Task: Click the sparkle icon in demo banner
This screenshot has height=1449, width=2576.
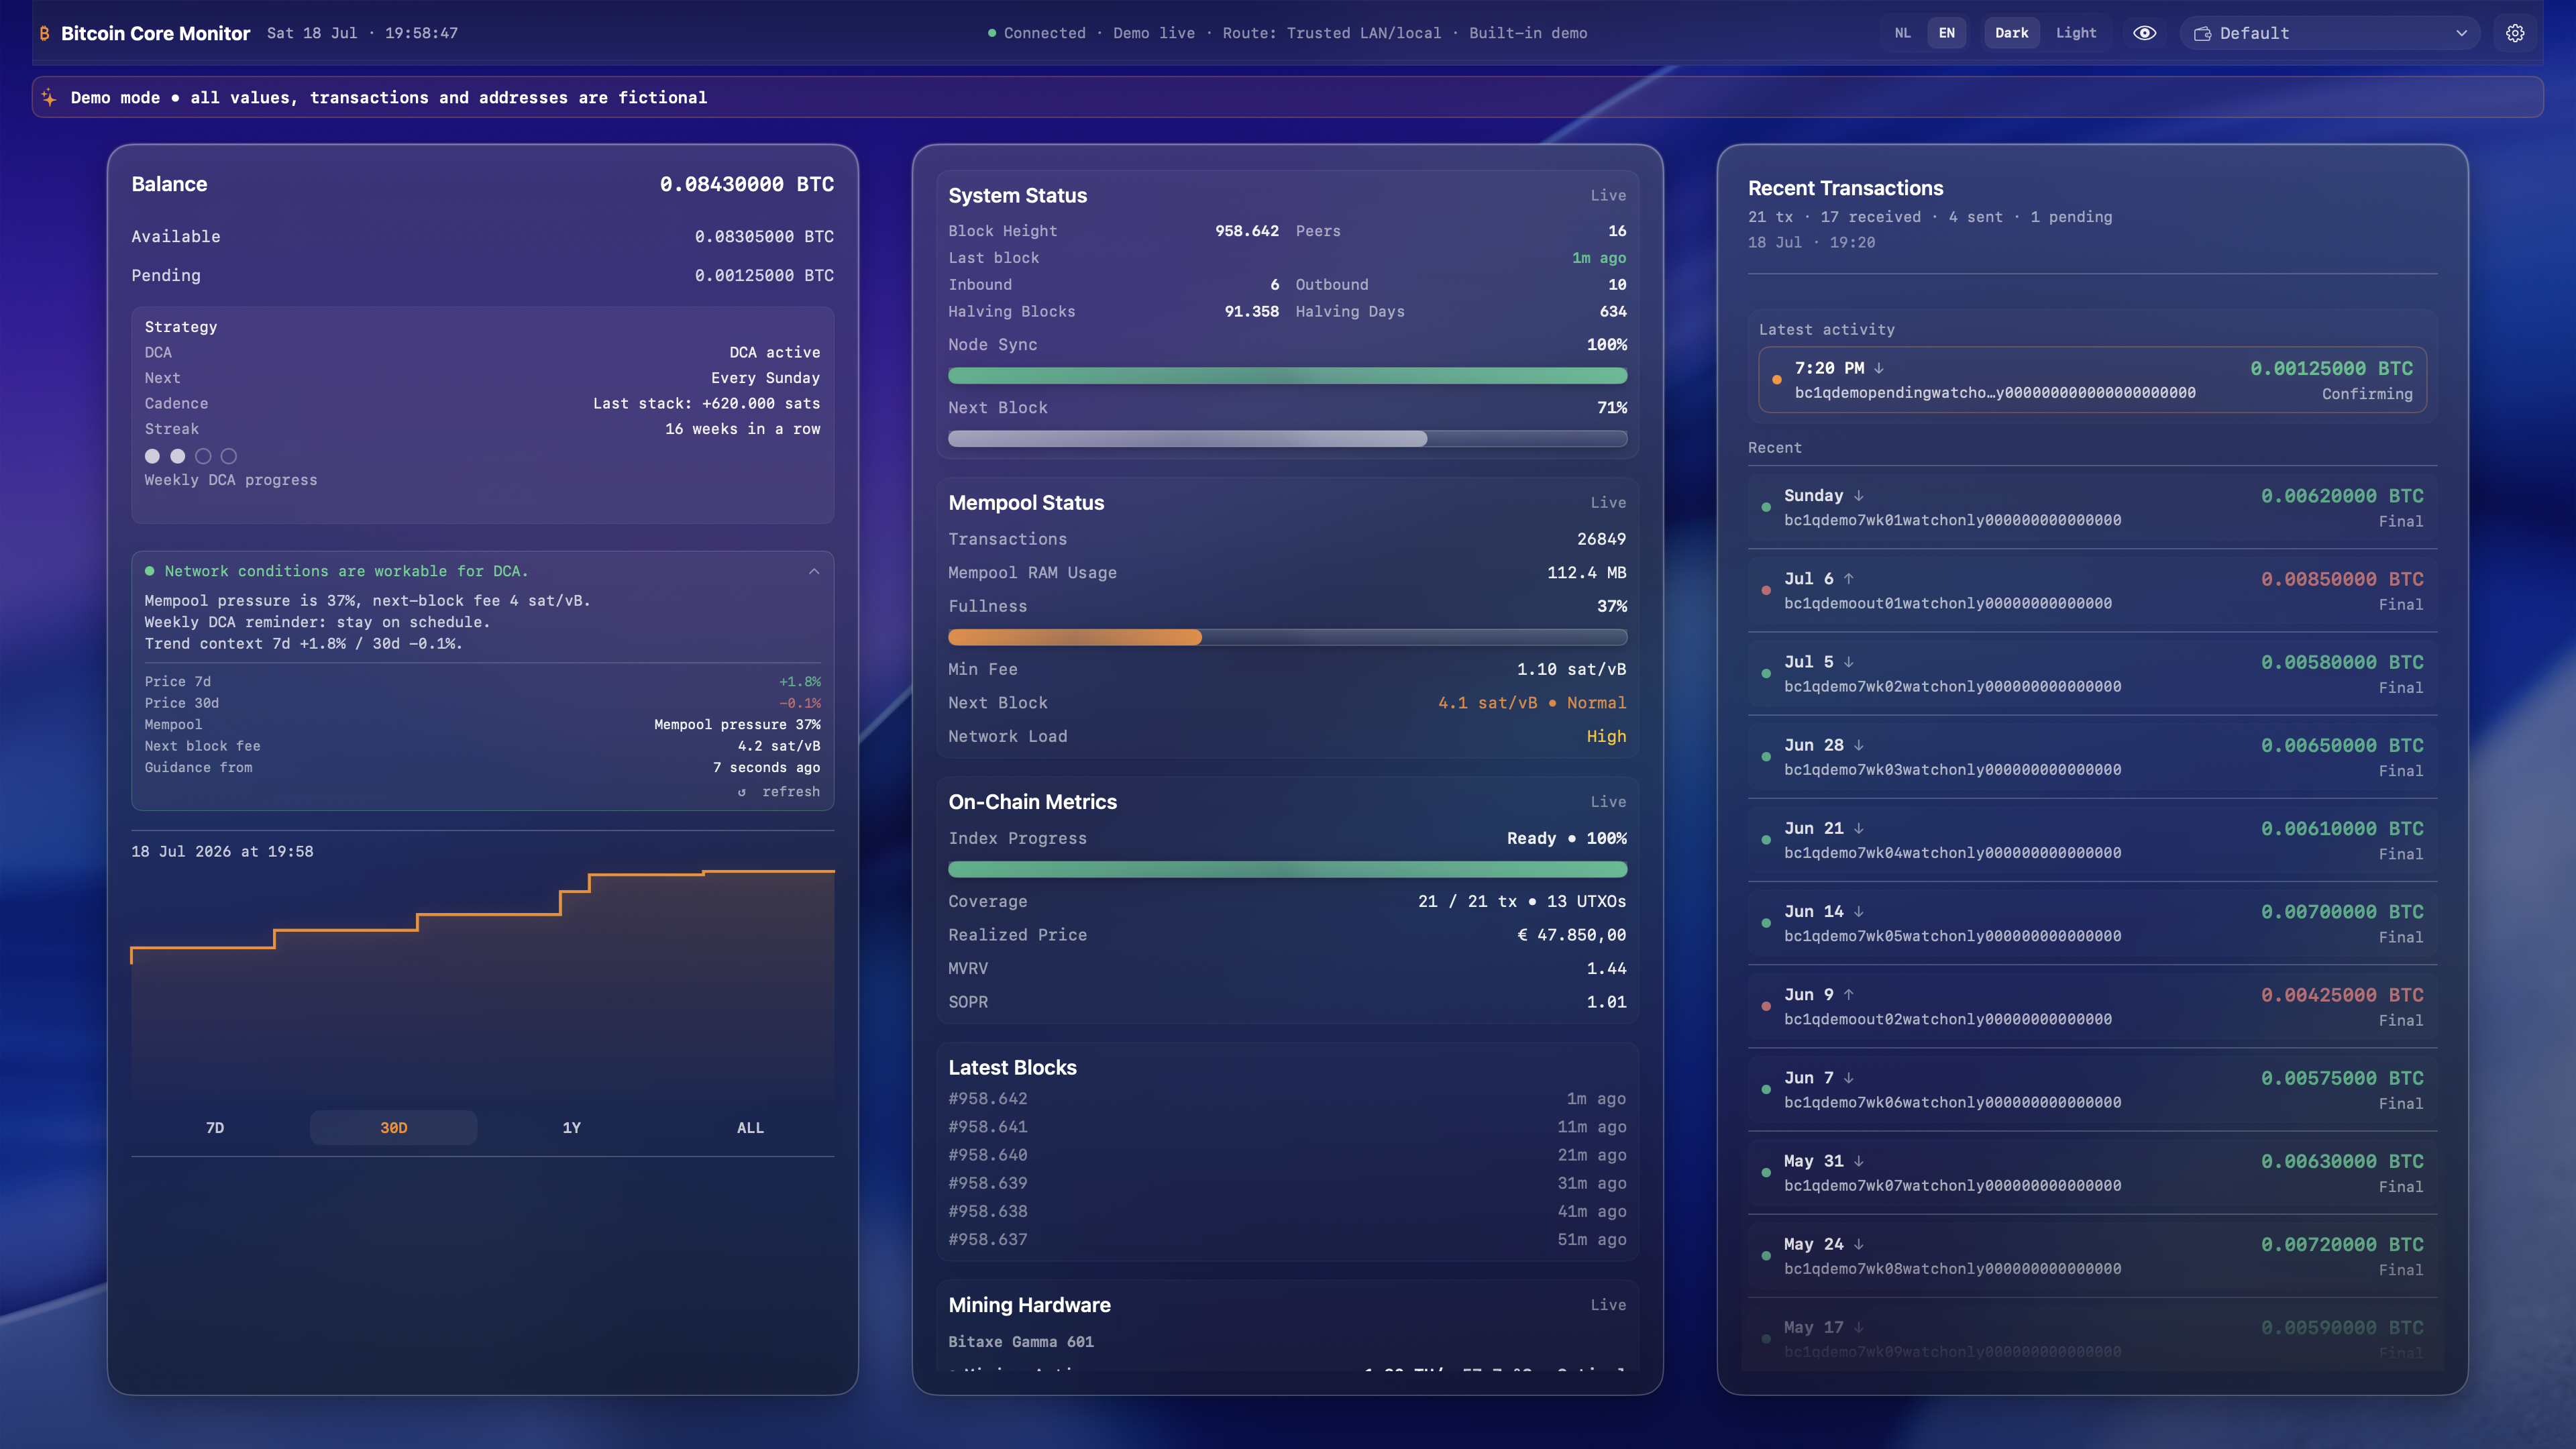Action: point(49,97)
